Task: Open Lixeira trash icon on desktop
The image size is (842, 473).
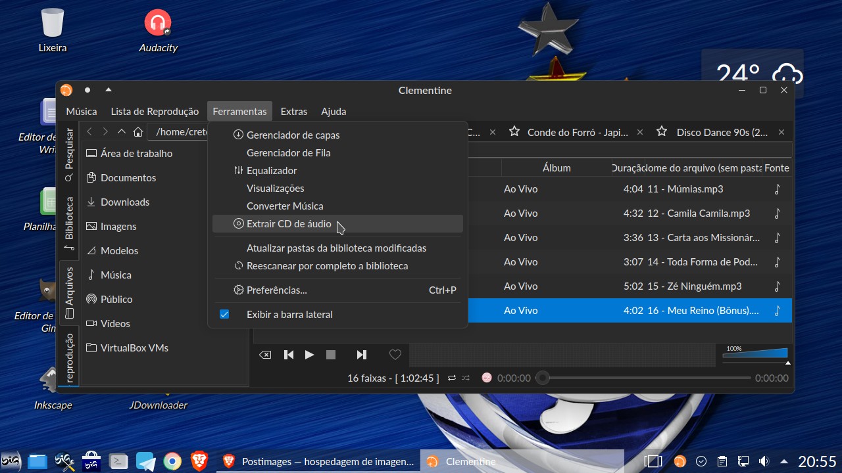Action: (53, 31)
